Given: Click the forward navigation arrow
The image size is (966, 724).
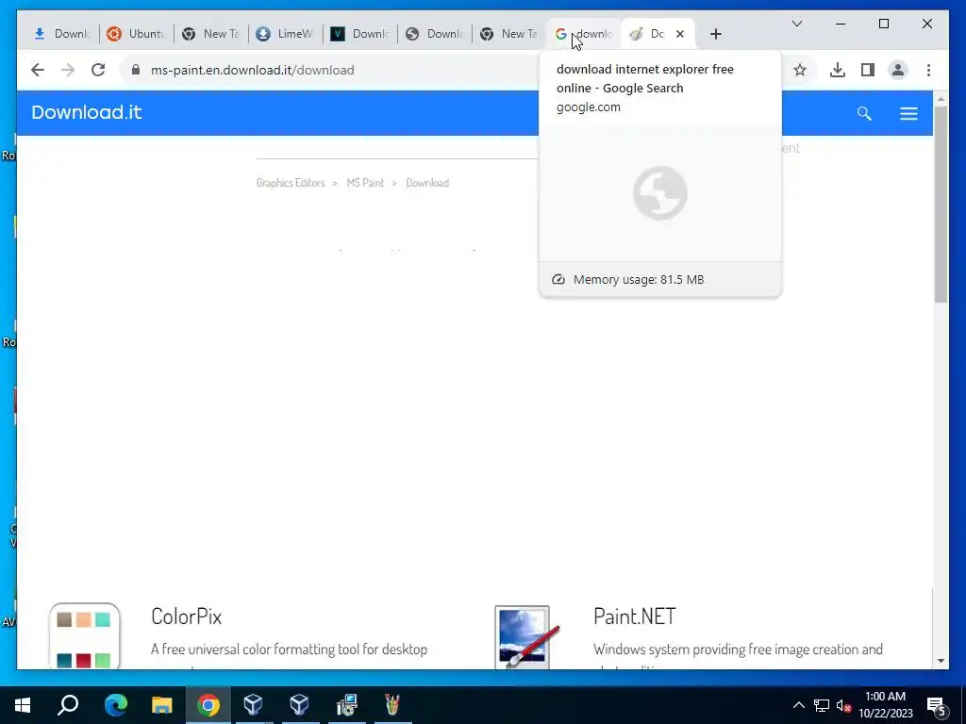Looking at the screenshot, I should click(68, 70).
